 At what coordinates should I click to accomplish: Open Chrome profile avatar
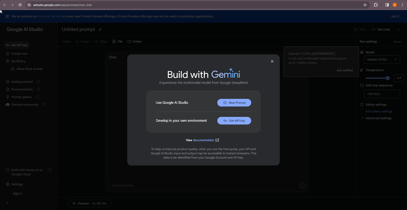click(x=394, y=5)
